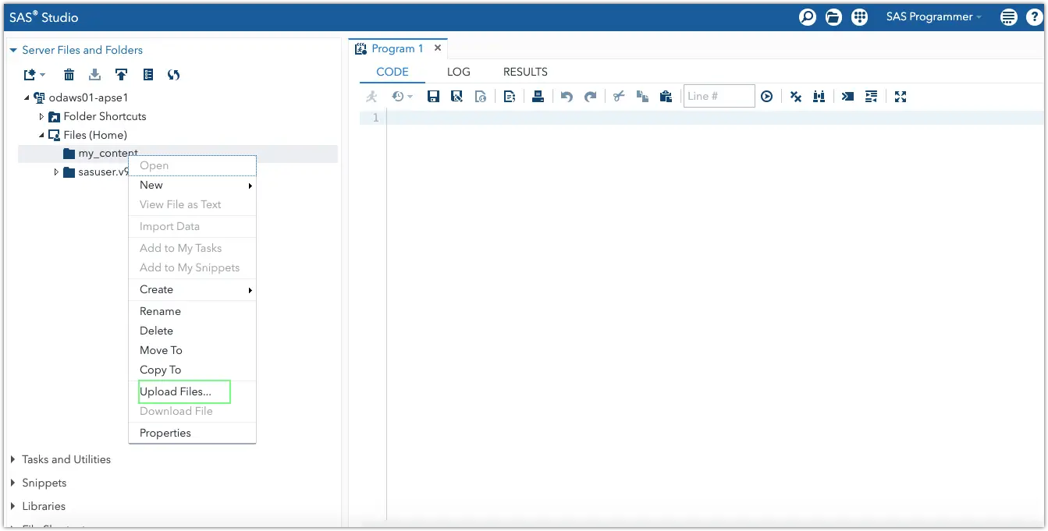This screenshot has width=1048, height=531.
Task: Choose Delete from the context menu
Action: pyautogui.click(x=193, y=331)
